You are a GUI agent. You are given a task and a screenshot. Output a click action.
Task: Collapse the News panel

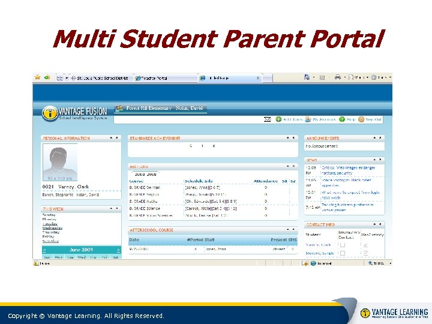coord(374,160)
